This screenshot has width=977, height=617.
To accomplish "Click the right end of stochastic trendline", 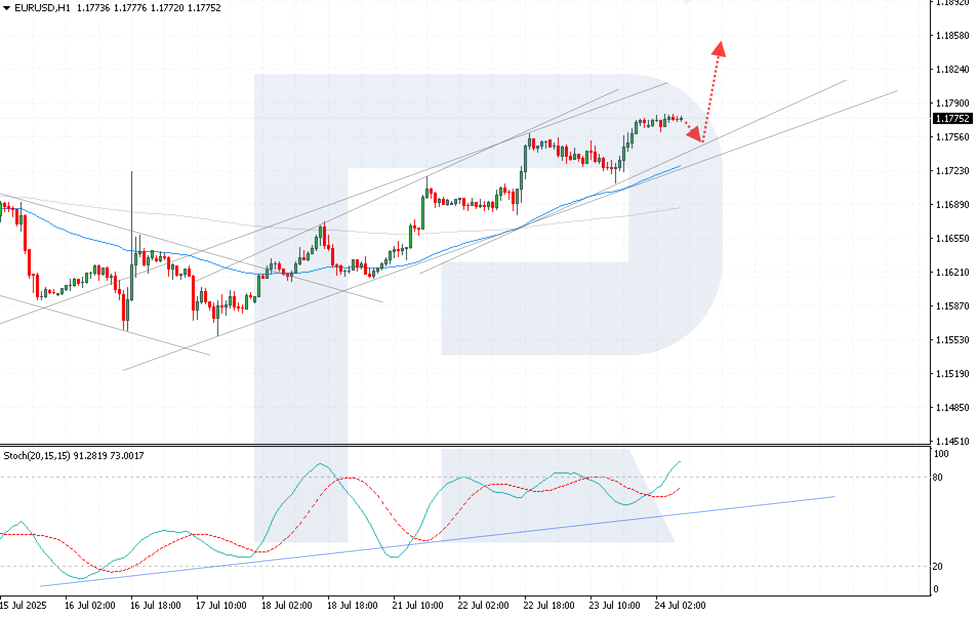I will click(x=834, y=497).
